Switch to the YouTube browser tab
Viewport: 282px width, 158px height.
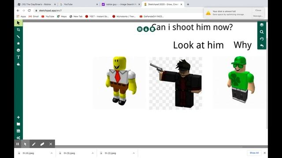(78, 4)
